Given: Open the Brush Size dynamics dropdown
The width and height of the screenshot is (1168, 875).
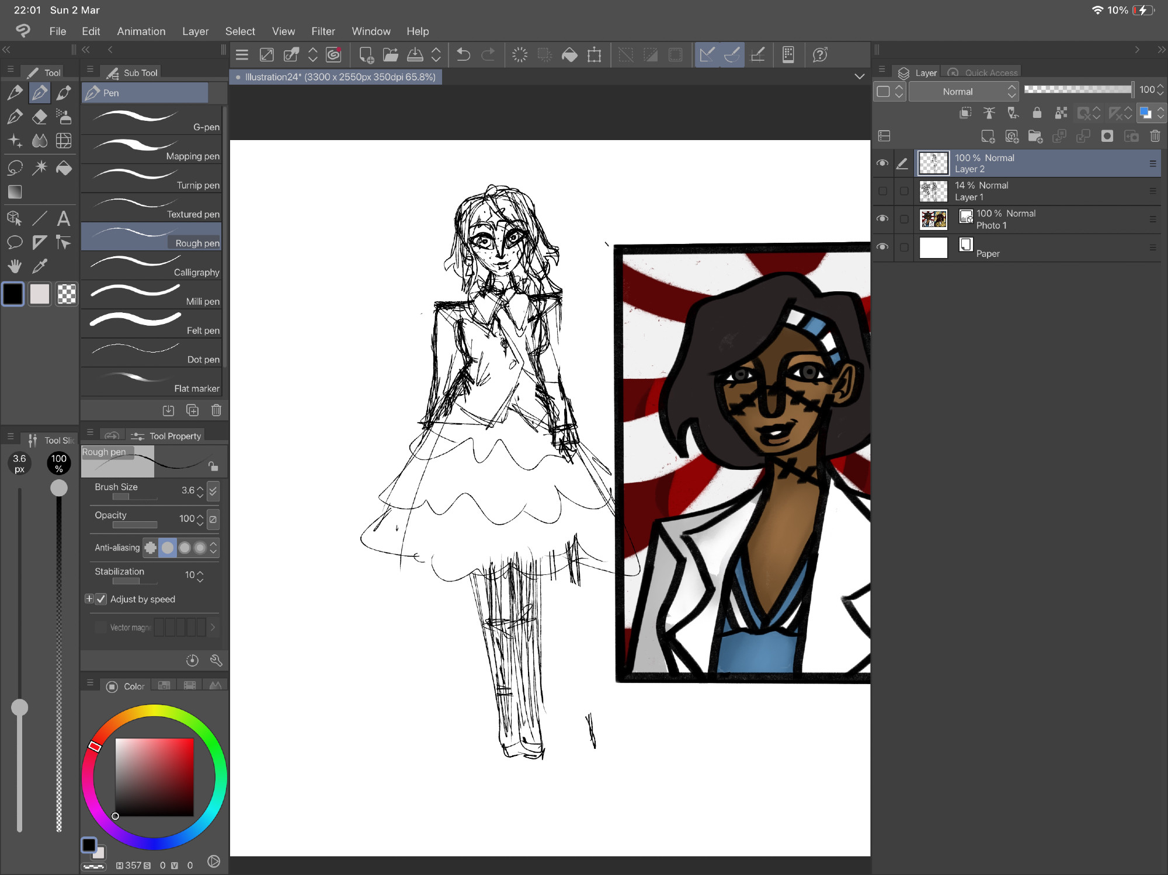Looking at the screenshot, I should 213,491.
